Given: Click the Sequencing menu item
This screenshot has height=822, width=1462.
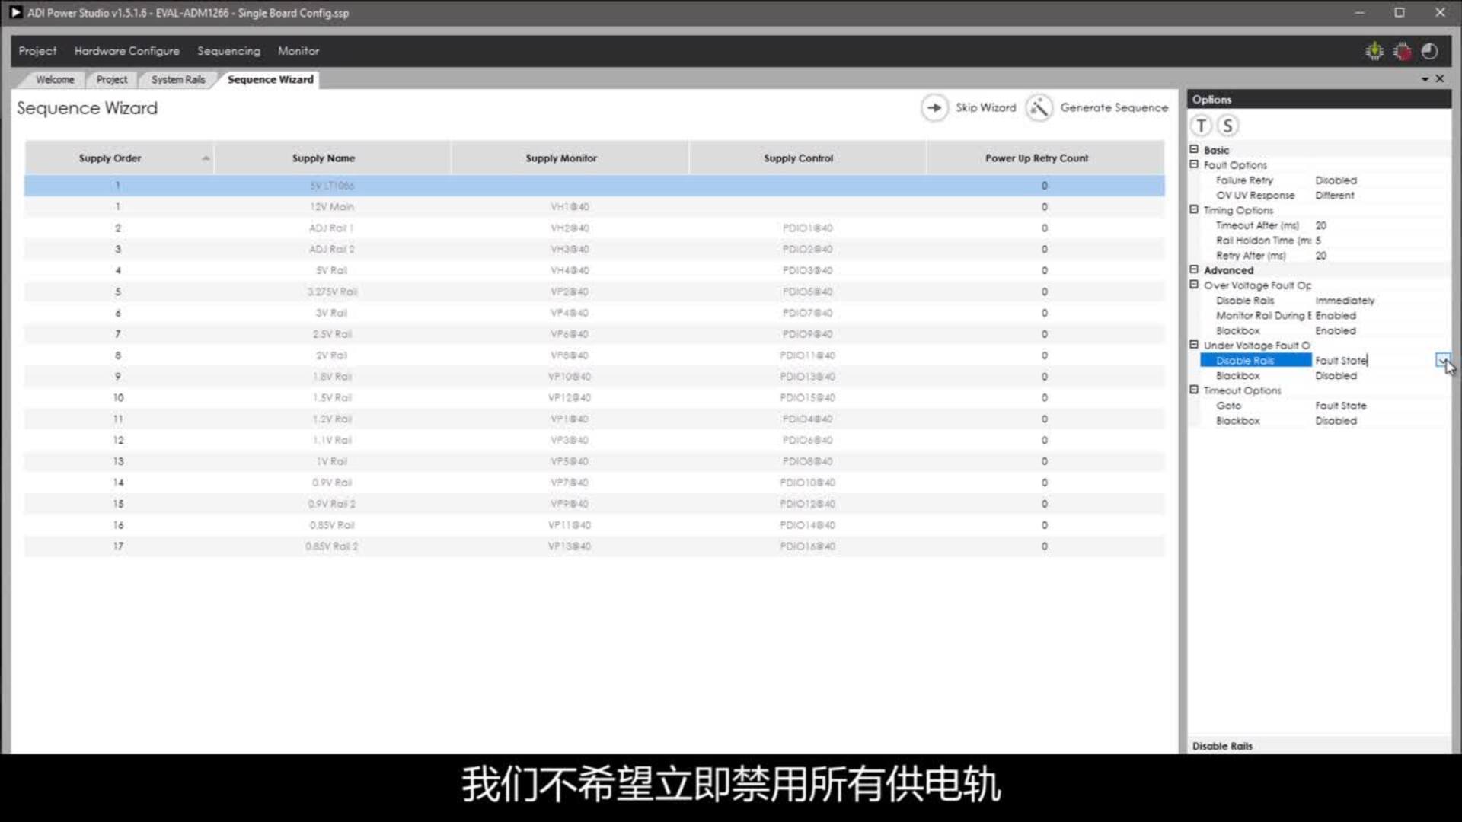Looking at the screenshot, I should [x=228, y=50].
